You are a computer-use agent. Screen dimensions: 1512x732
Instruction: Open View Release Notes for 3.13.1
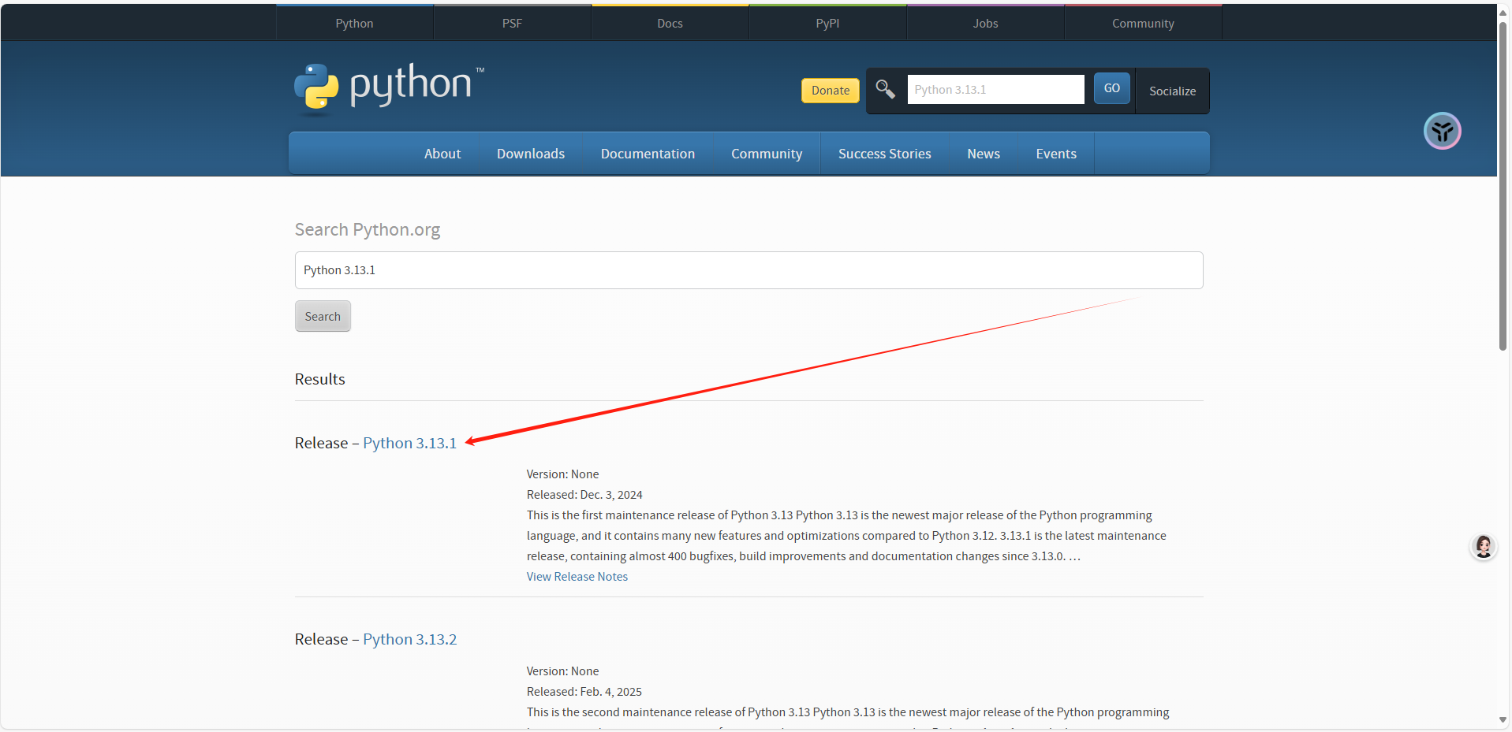point(577,577)
